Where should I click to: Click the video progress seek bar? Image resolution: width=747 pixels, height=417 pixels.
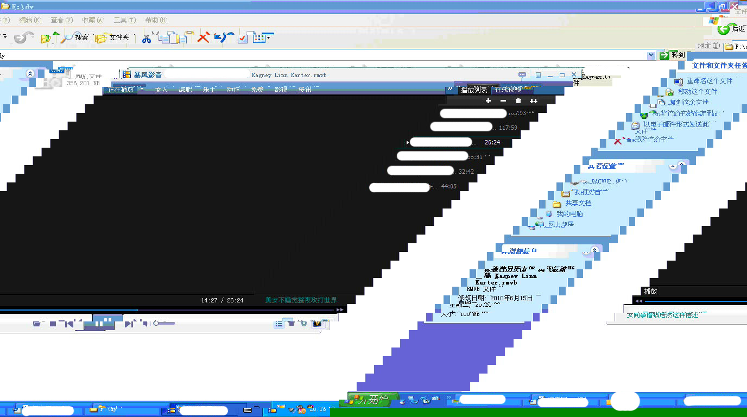tap(163, 309)
